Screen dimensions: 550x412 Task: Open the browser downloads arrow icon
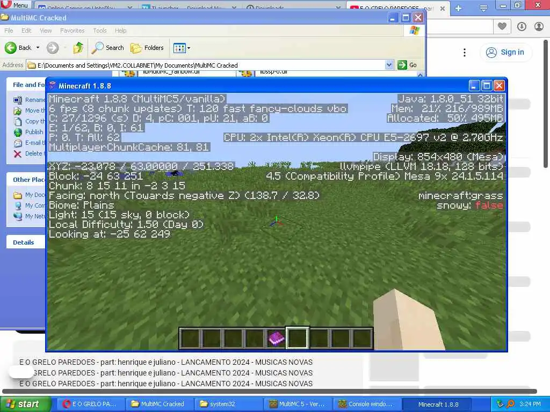pyautogui.click(x=522, y=26)
